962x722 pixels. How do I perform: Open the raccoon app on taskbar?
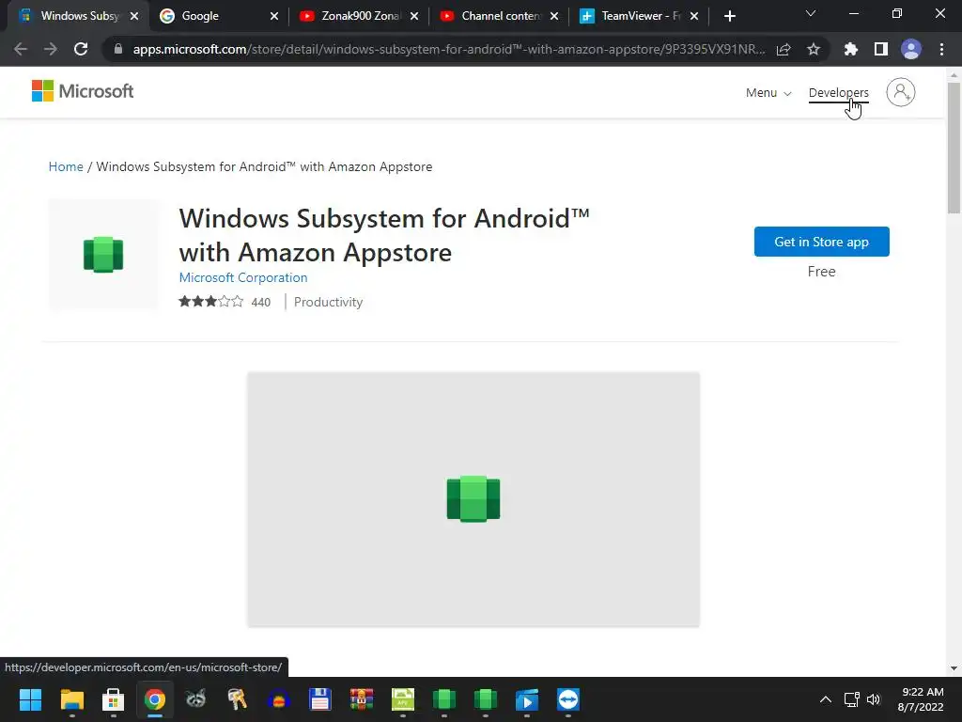click(x=195, y=699)
